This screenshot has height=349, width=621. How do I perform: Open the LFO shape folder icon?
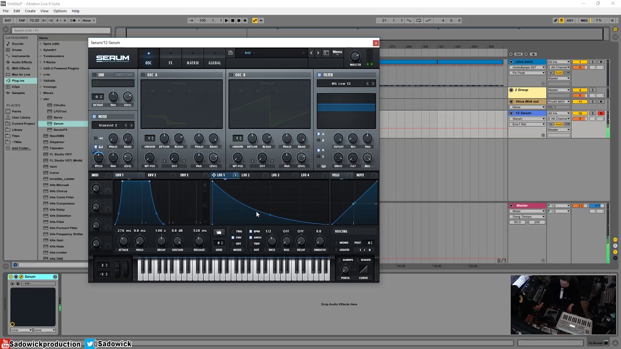click(219, 233)
